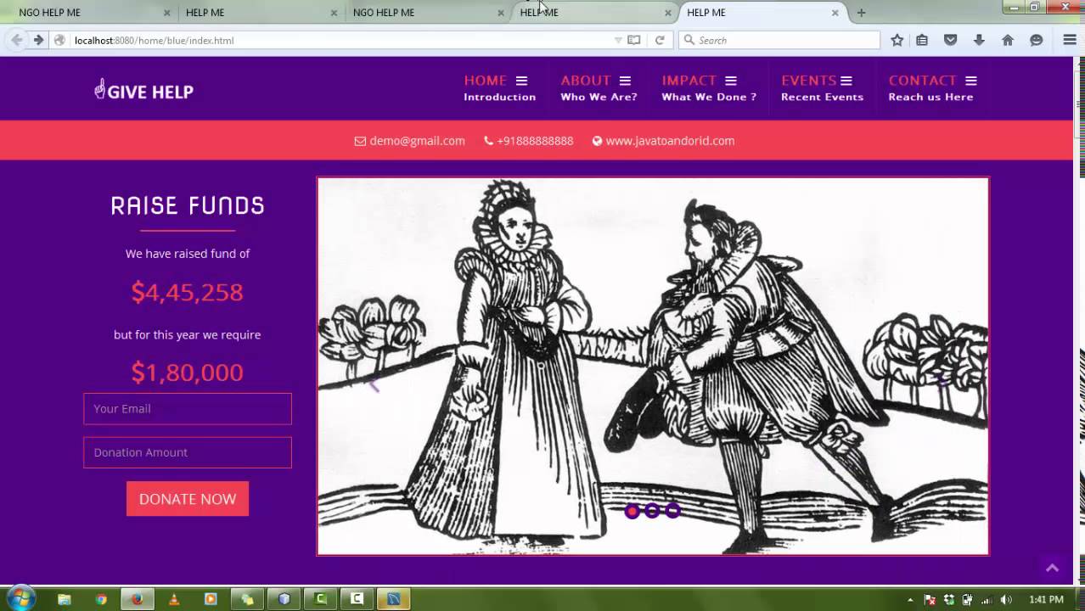Open the www.javatoandorid.com website link
This screenshot has width=1085, height=611.
(x=670, y=141)
